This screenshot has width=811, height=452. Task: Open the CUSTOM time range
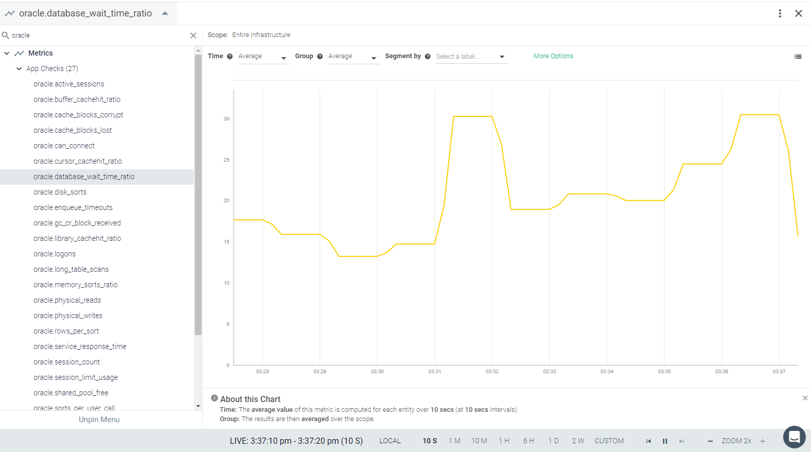pos(609,441)
